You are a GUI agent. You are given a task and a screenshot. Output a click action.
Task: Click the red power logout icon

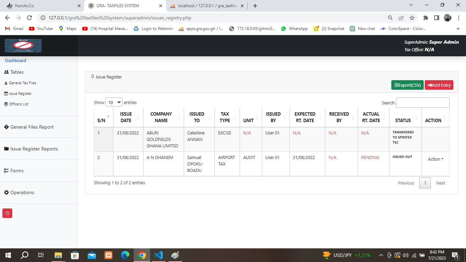(x=8, y=213)
